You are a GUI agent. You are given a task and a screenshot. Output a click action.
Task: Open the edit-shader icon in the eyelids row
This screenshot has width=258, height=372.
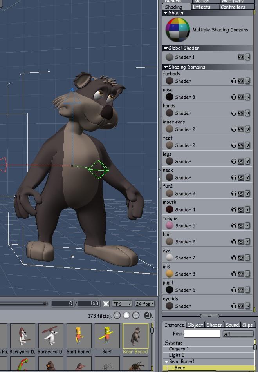pyautogui.click(x=241, y=306)
